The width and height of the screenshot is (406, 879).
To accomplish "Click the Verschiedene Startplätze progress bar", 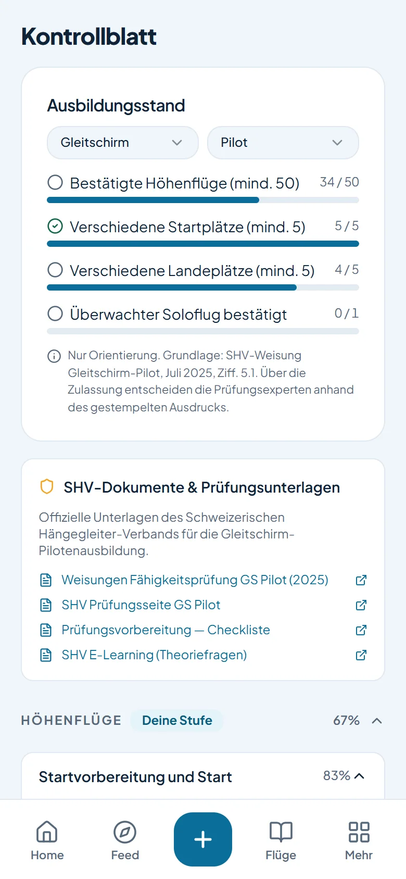I will coord(203,244).
